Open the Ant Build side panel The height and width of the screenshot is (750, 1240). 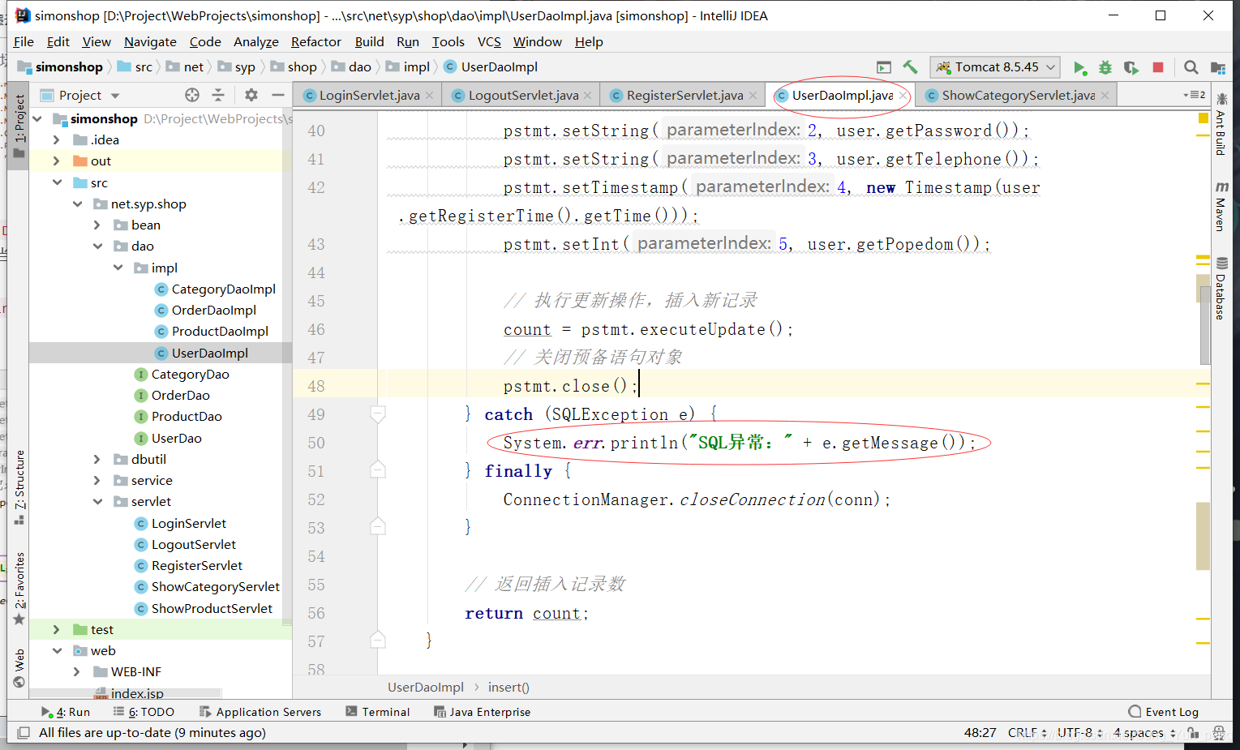click(x=1221, y=126)
